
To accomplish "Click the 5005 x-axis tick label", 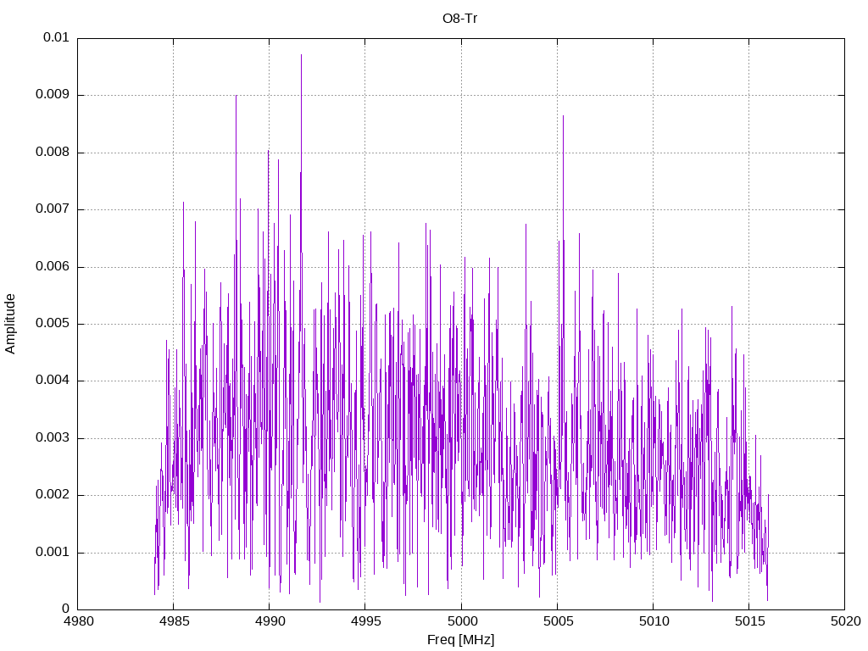I will [558, 621].
